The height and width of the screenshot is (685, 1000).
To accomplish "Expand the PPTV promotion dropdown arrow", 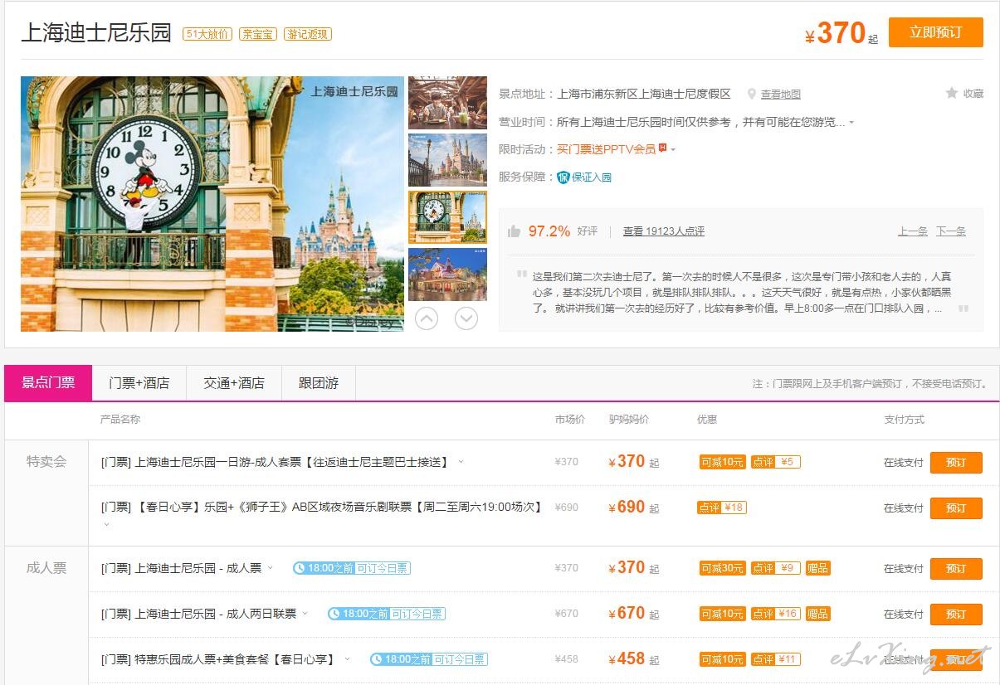I will (673, 150).
